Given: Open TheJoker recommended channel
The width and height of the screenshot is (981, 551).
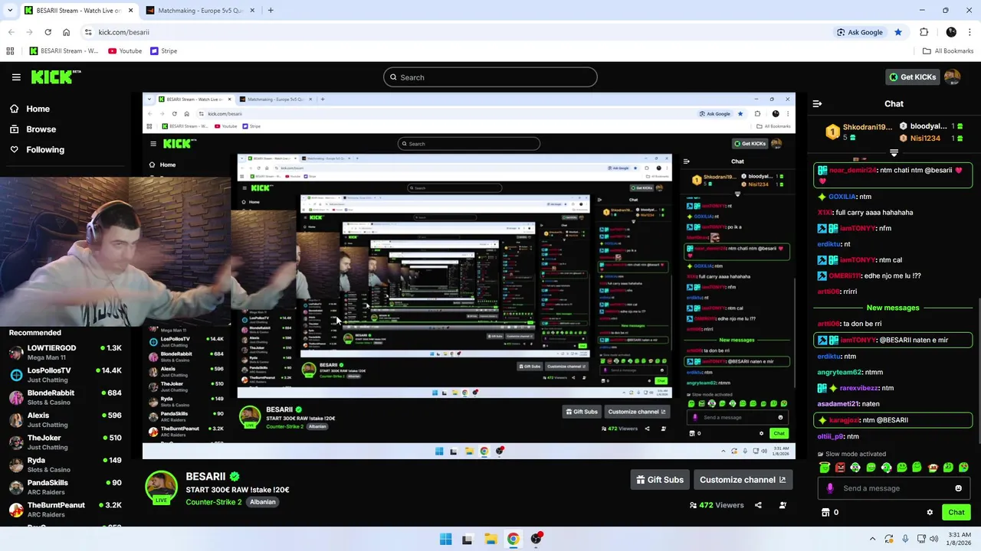Looking at the screenshot, I should coord(65,442).
